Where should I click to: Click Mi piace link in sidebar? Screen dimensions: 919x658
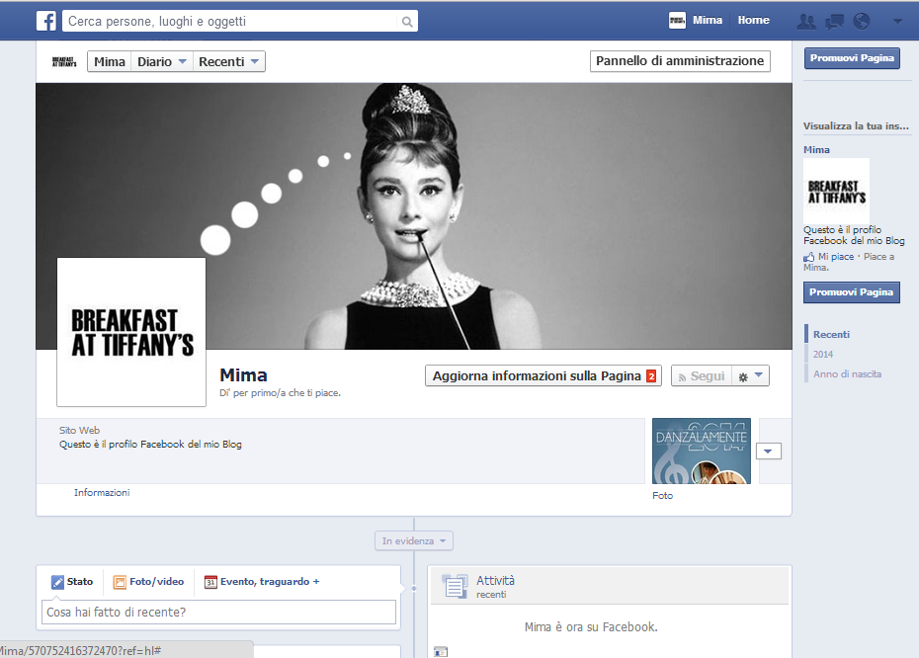[836, 257]
